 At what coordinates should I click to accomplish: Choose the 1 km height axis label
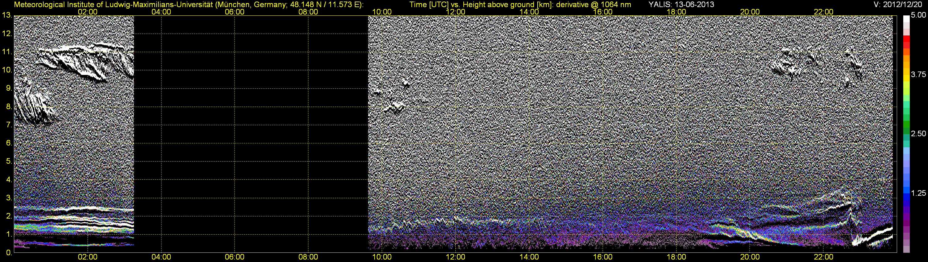click(9, 234)
